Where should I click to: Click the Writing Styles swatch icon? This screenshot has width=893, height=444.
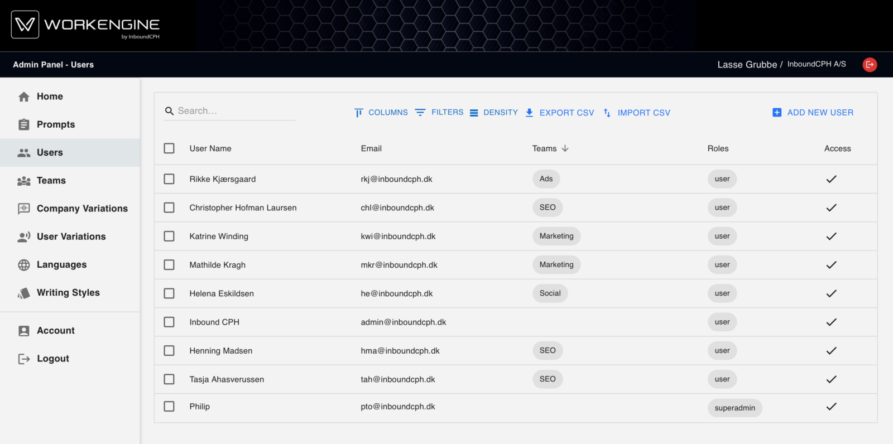point(24,293)
